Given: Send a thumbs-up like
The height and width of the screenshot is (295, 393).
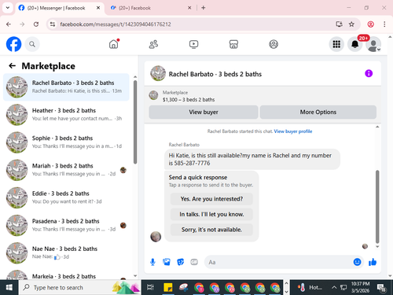Looking at the screenshot, I should click(373, 262).
